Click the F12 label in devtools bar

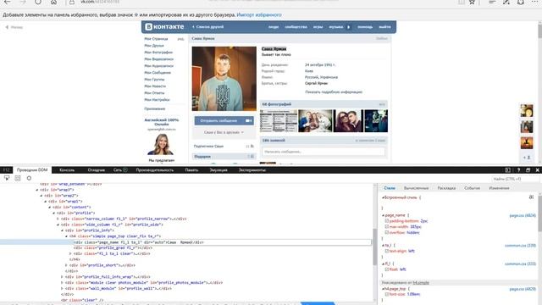point(6,169)
